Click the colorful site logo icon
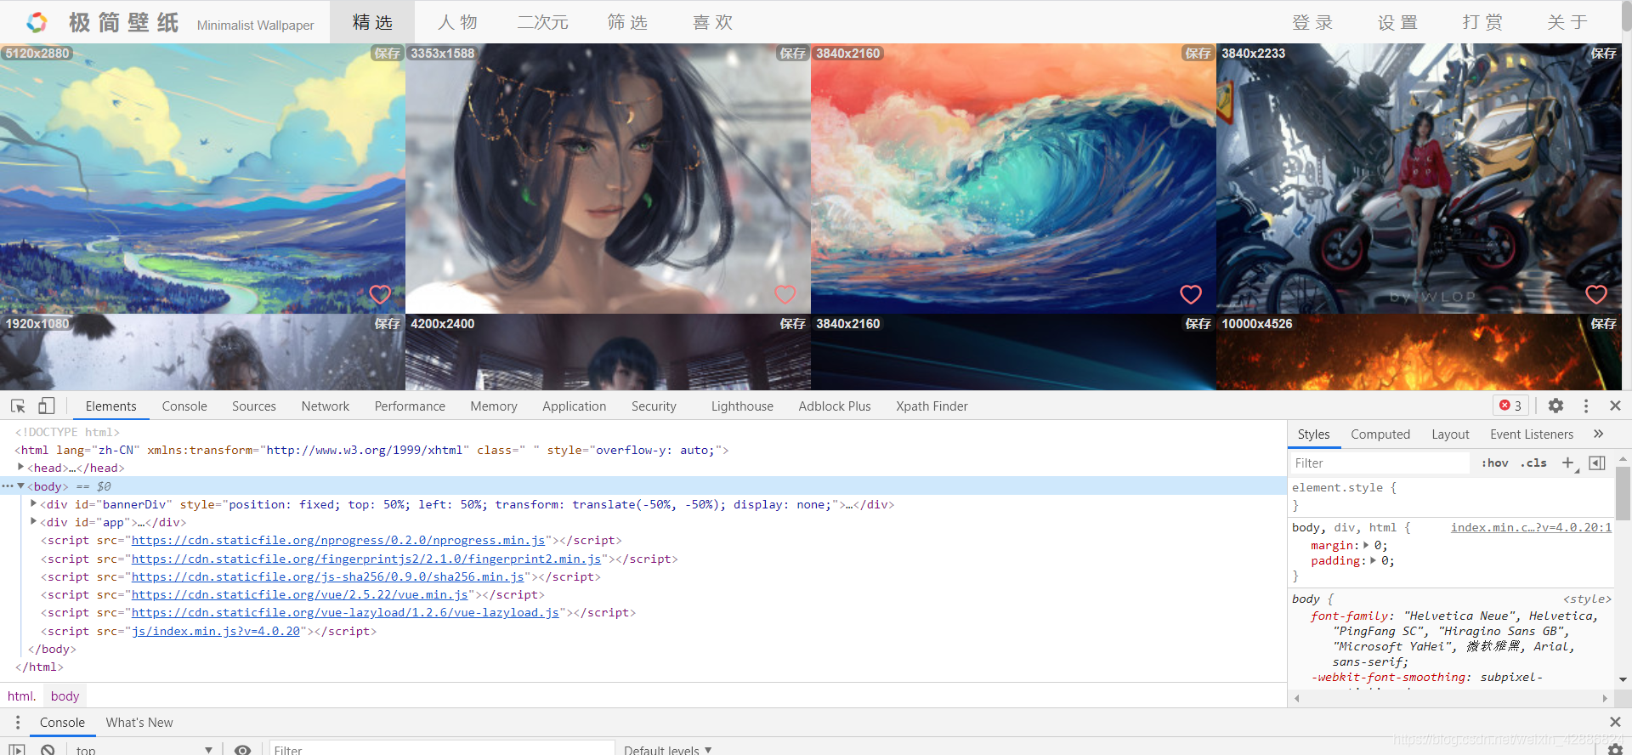The width and height of the screenshot is (1632, 755). tap(37, 22)
